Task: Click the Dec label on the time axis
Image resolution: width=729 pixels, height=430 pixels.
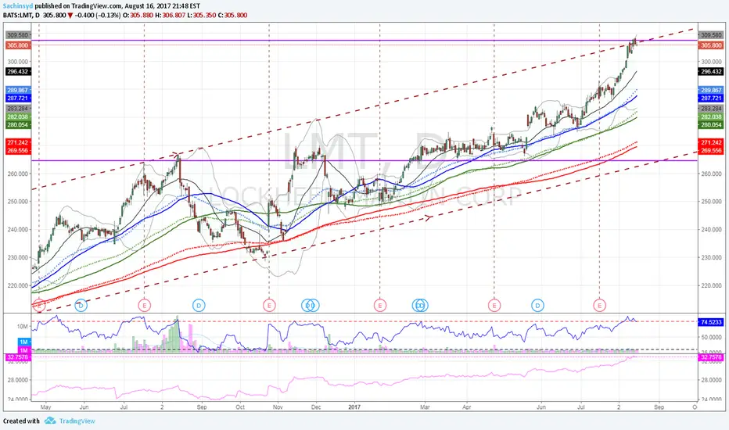Action: (316, 407)
